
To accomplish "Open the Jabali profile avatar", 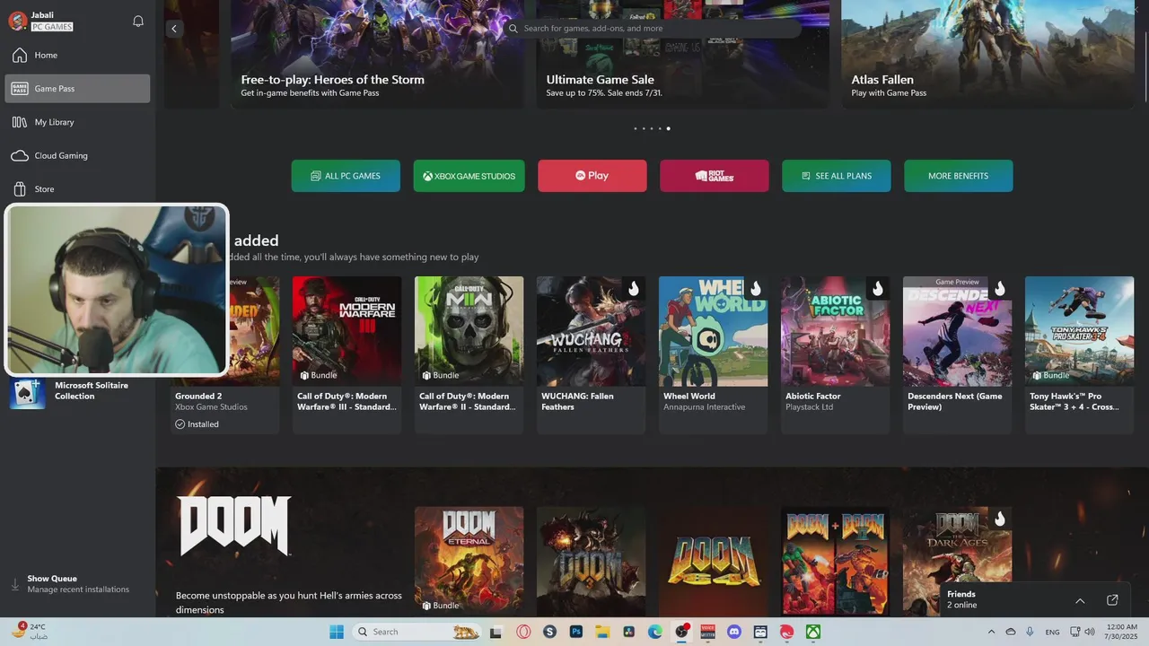I will click(x=17, y=21).
